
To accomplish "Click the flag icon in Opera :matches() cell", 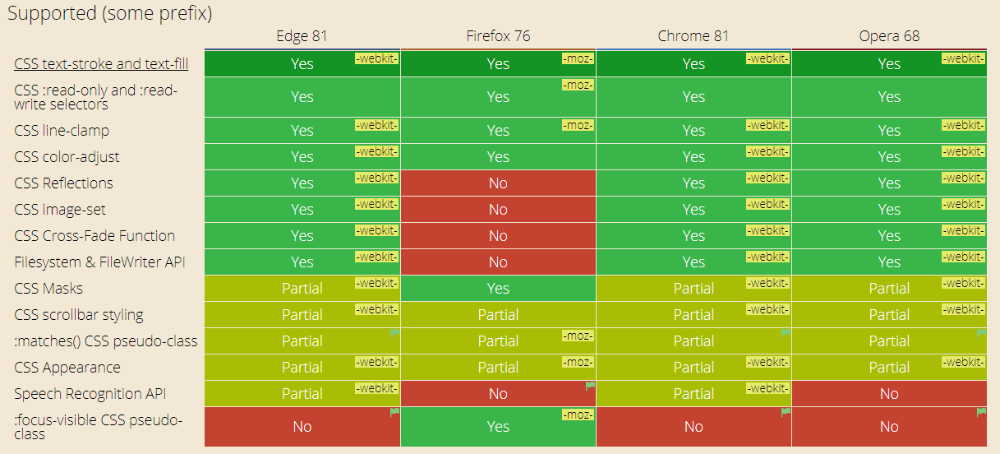I will [x=981, y=332].
